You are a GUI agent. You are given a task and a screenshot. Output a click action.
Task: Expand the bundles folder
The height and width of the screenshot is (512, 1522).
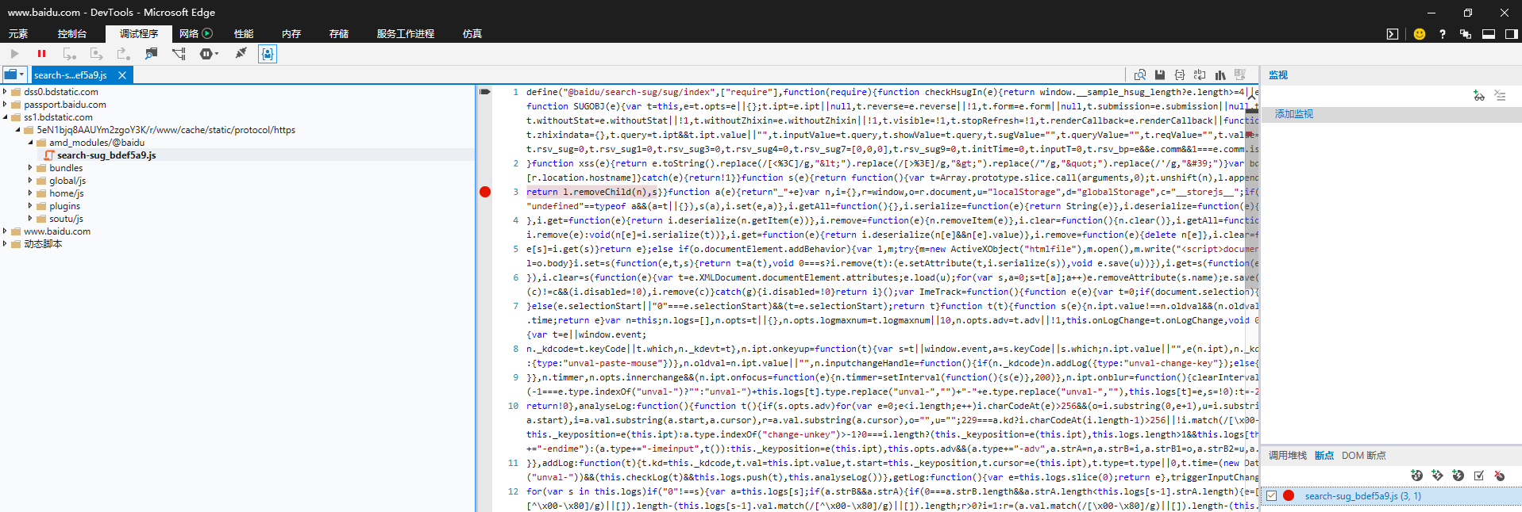[30, 168]
